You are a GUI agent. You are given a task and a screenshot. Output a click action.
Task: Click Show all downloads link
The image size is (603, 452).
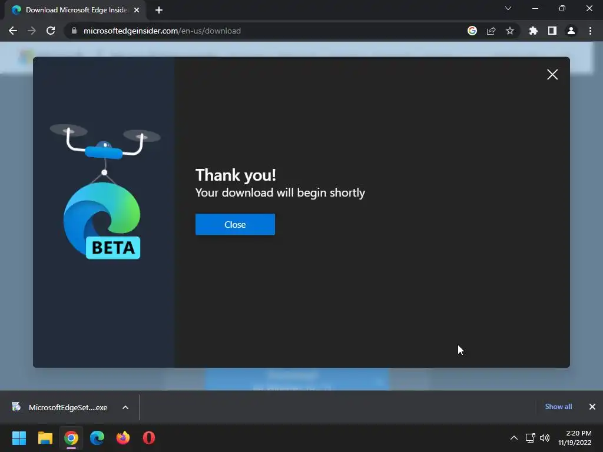(x=558, y=407)
